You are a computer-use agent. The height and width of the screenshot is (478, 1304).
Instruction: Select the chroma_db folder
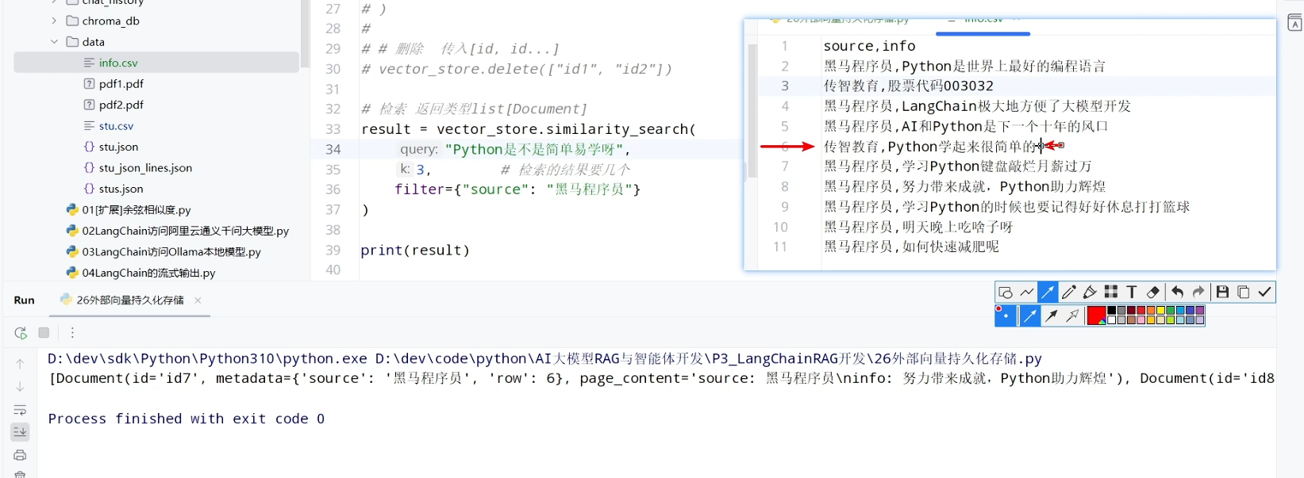(x=110, y=21)
